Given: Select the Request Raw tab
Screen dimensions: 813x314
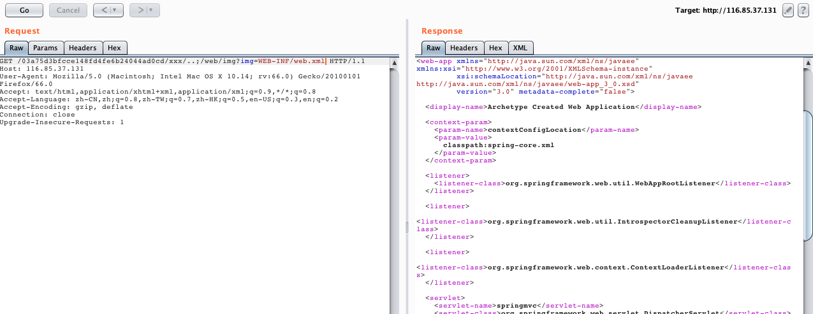Looking at the screenshot, I should tap(16, 48).
